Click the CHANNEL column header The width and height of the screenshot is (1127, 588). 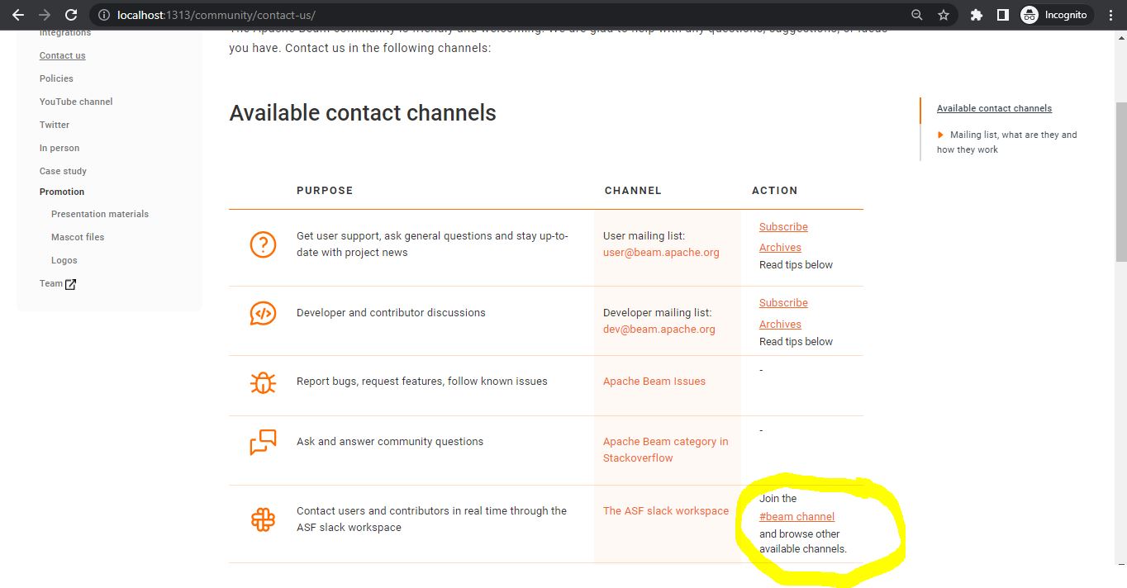pos(633,191)
